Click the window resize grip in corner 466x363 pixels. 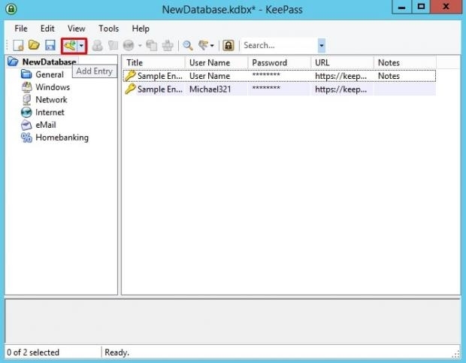(456, 354)
